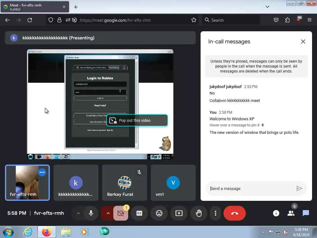The width and height of the screenshot is (317, 238).
Task: Open tracking protection shield icon
Action: click(x=51, y=20)
